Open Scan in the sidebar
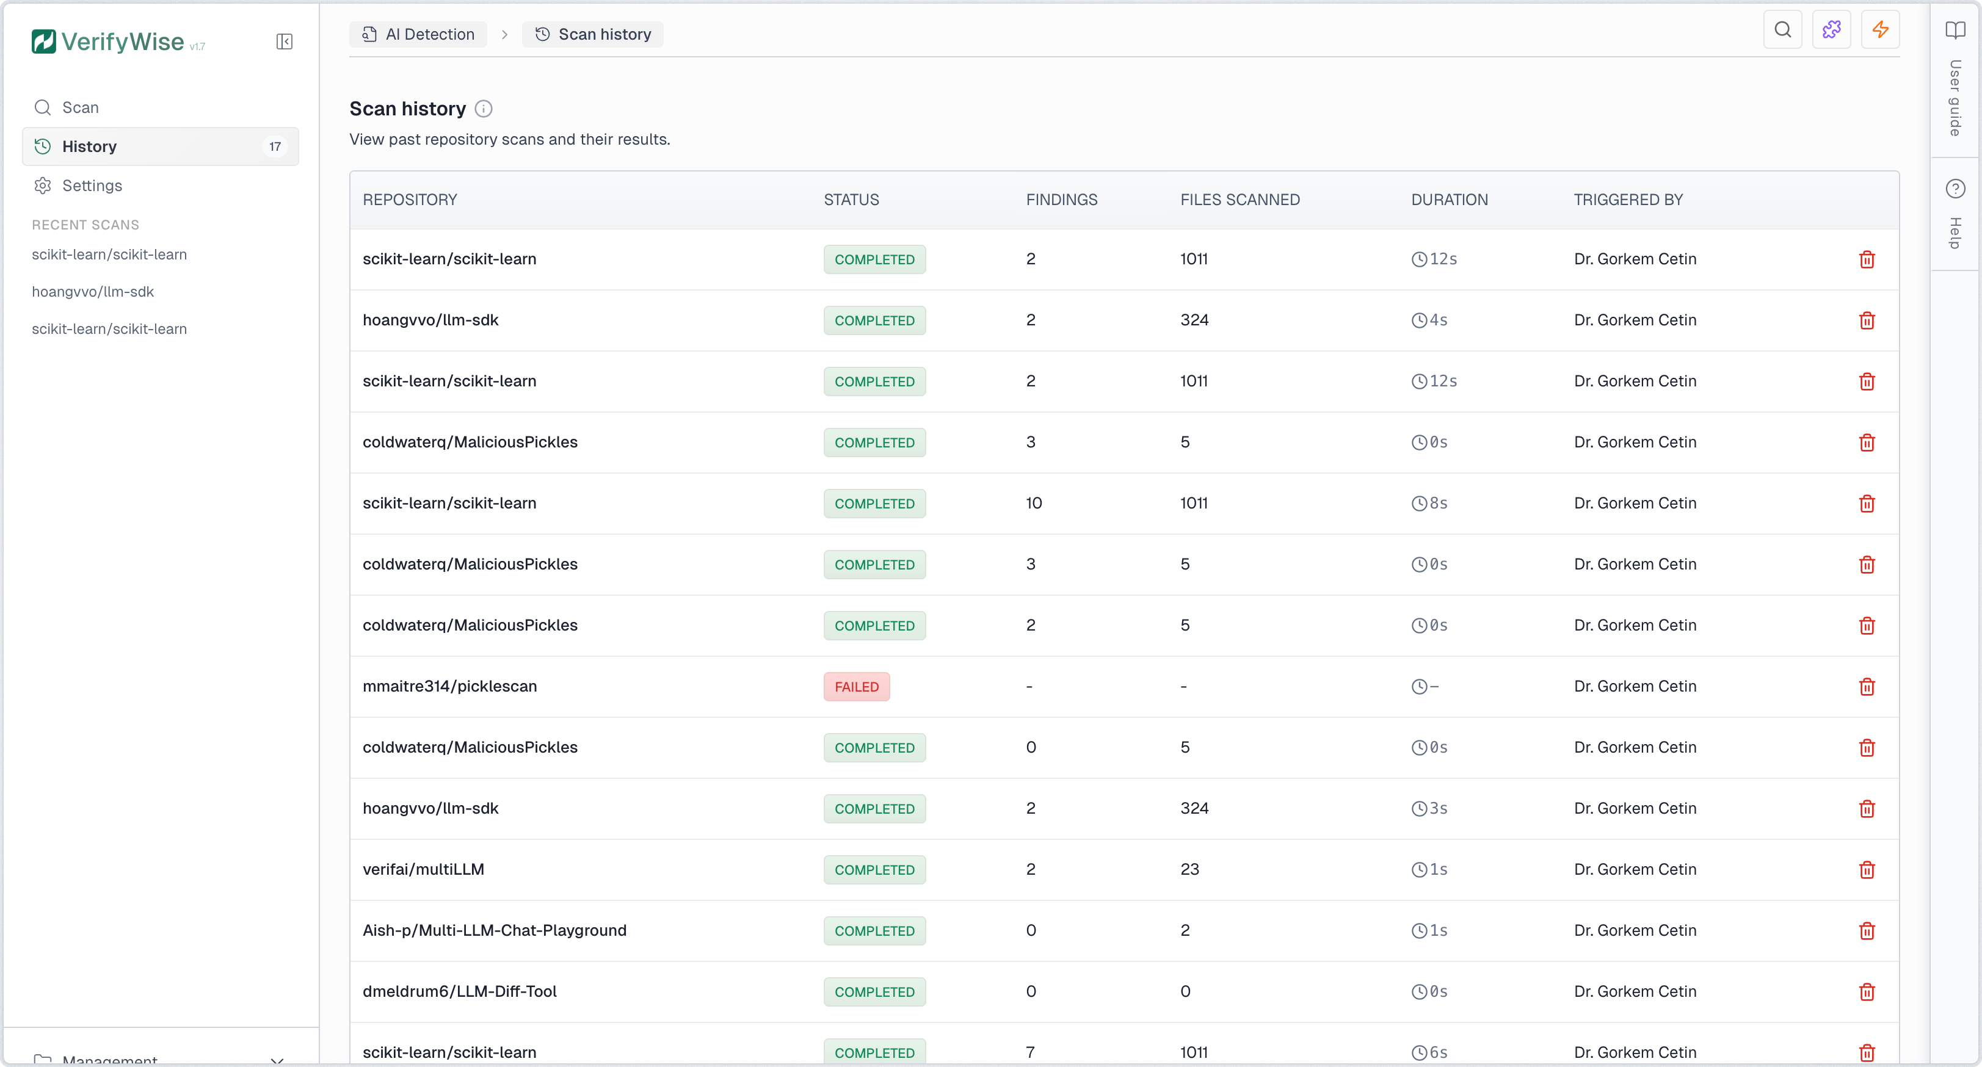This screenshot has height=1067, width=1982. pyautogui.click(x=81, y=107)
